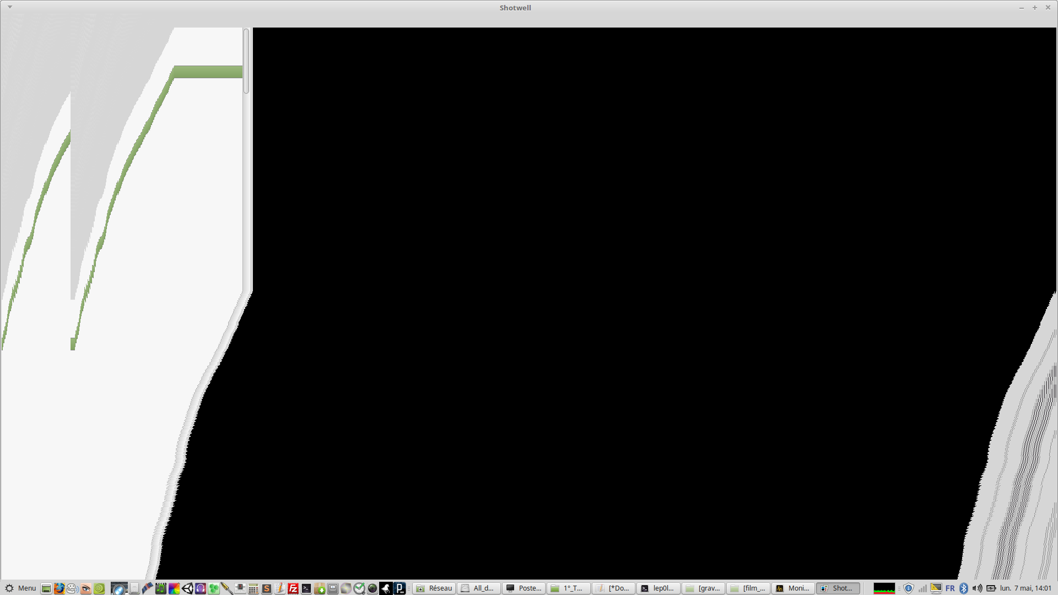Click the green highlighted sidebar bar
Screen dimensions: 1058x595
tap(208, 72)
